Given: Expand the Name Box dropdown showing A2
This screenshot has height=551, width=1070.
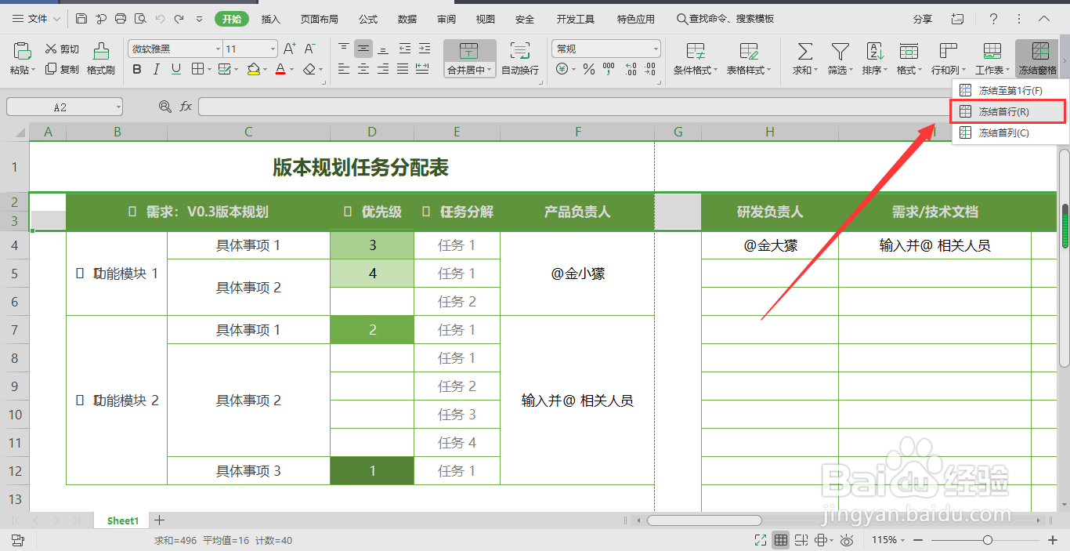Looking at the screenshot, I should click(117, 107).
